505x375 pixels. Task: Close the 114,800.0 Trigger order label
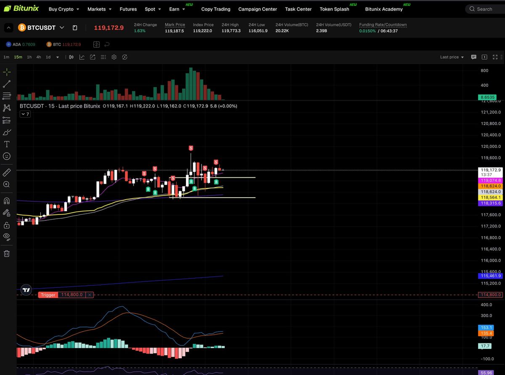coord(90,295)
